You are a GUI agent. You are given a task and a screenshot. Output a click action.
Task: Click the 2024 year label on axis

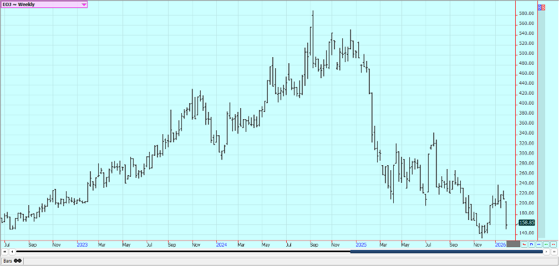coord(221,244)
